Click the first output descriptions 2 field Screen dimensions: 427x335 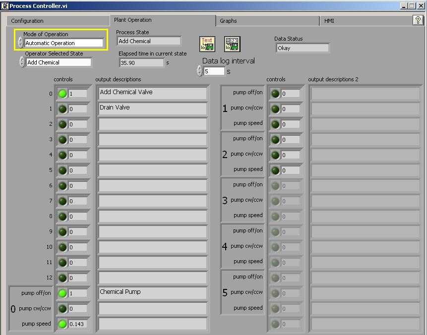(366, 94)
